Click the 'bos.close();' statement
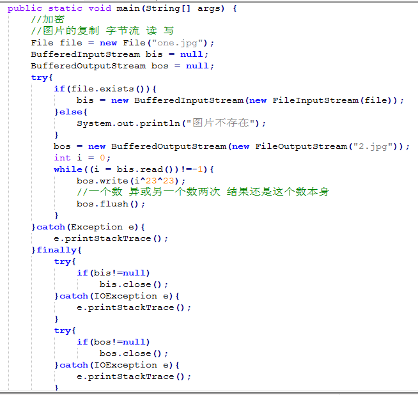The height and width of the screenshot is (395, 418). (134, 353)
